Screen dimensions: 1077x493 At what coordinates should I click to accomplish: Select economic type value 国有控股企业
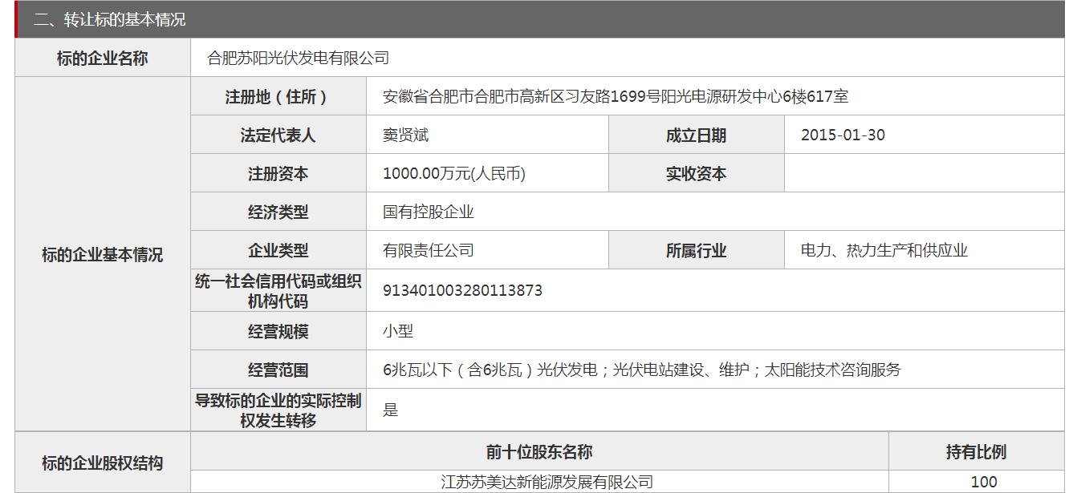point(428,212)
